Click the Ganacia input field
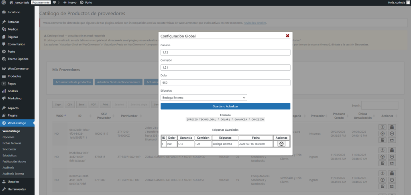411x195 pixels. click(x=225, y=52)
